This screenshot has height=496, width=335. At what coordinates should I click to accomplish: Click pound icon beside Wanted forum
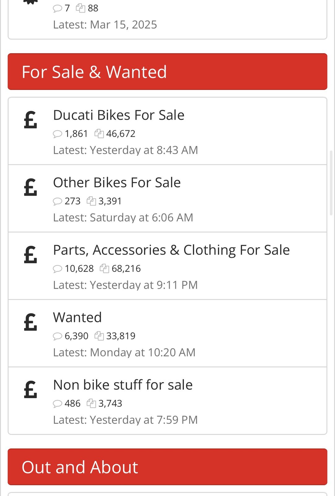click(x=30, y=322)
